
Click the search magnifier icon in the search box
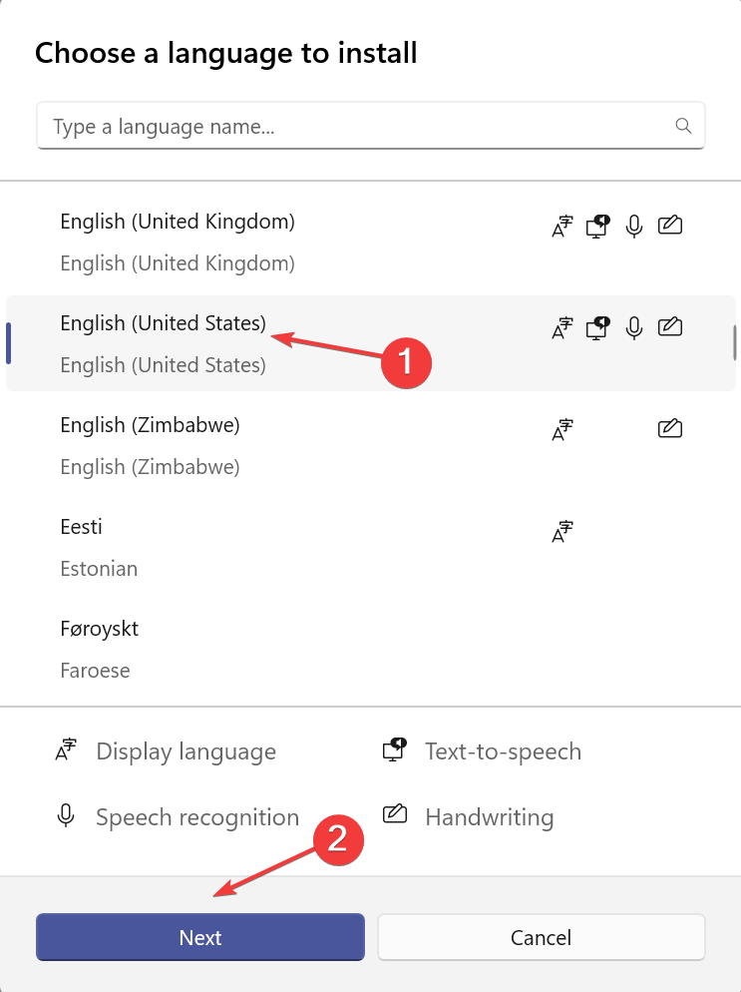[682, 126]
